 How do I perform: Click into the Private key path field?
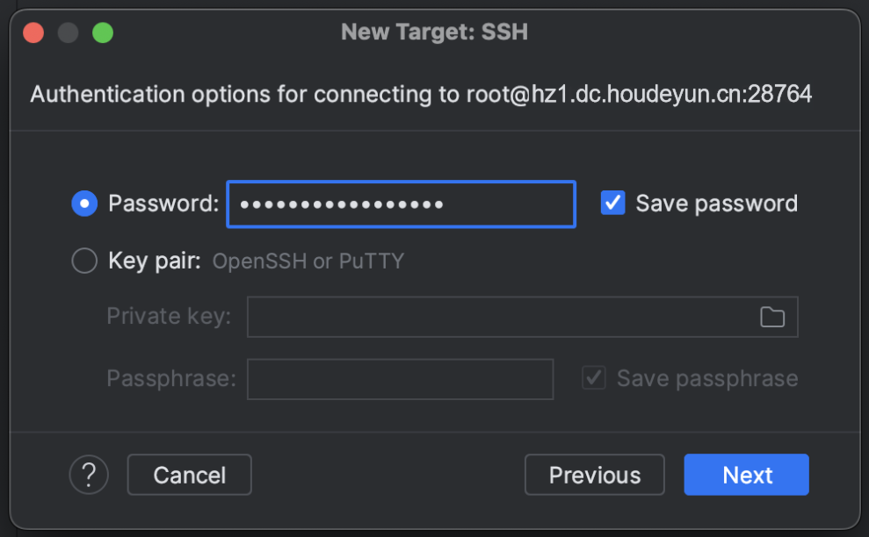tap(501, 317)
